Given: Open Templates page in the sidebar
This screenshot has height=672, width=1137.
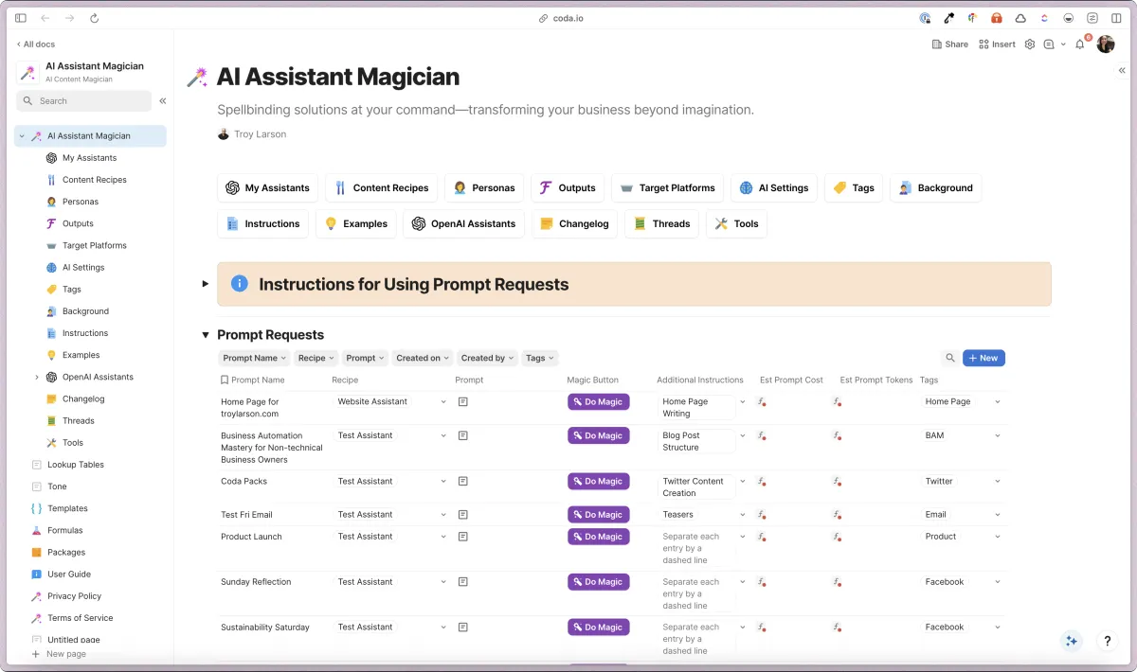Looking at the screenshot, I should tap(67, 508).
